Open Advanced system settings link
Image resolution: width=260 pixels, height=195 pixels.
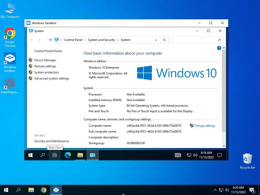tap(52, 78)
